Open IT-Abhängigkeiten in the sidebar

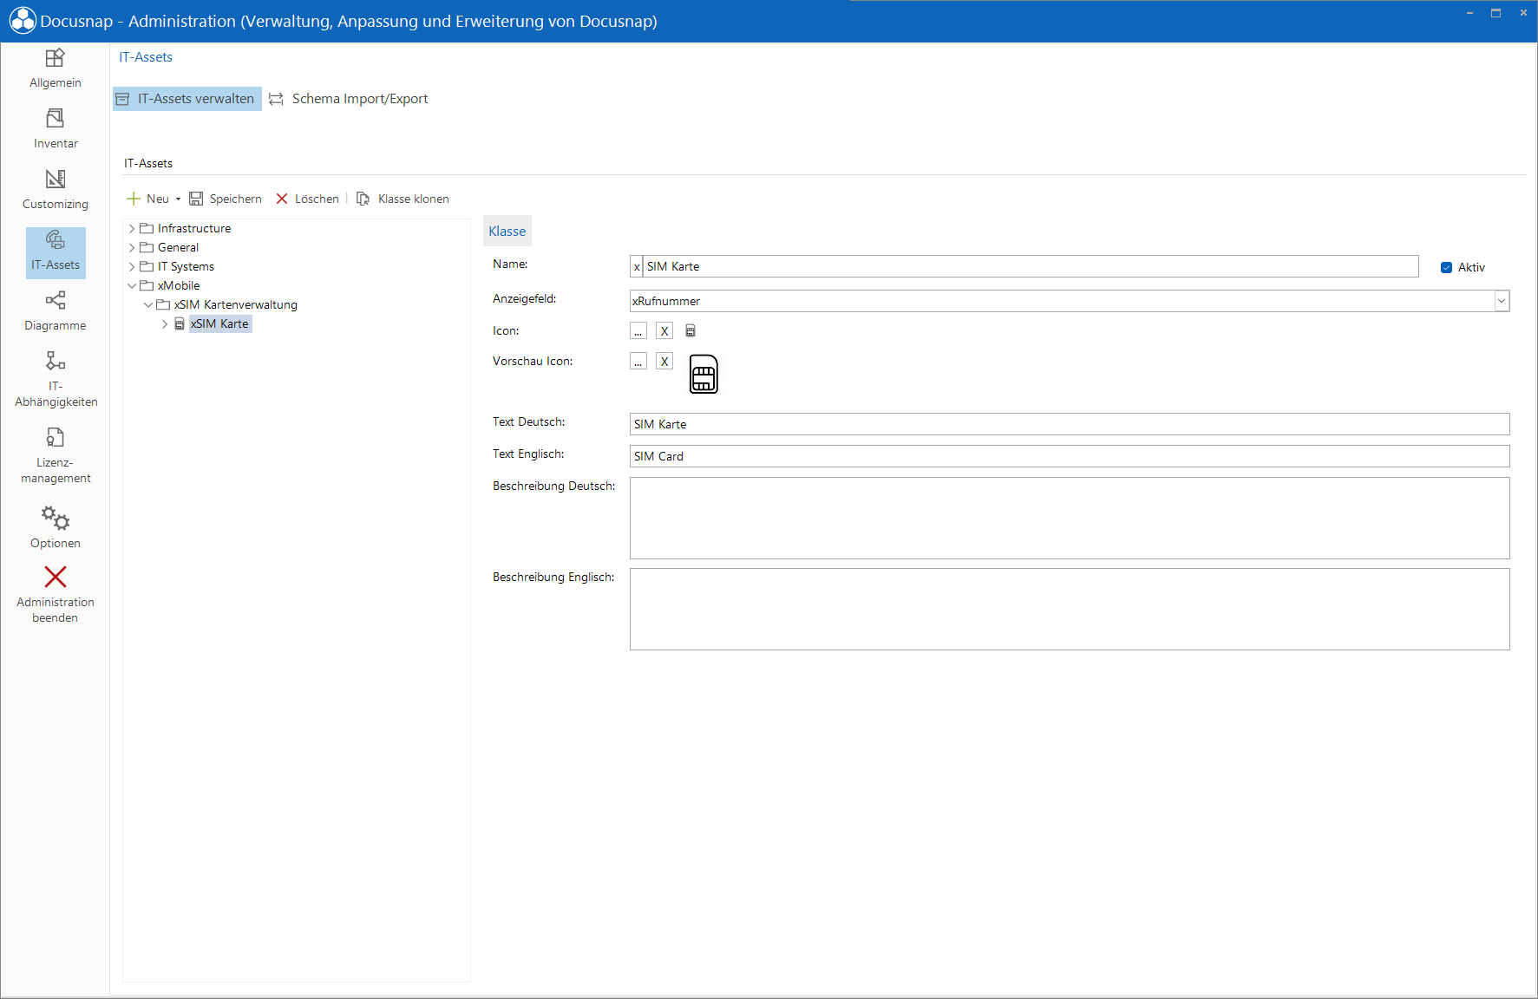[56, 379]
